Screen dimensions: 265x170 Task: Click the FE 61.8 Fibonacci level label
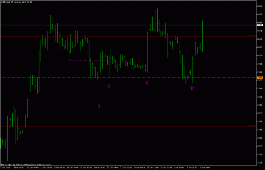tap(252, 126)
